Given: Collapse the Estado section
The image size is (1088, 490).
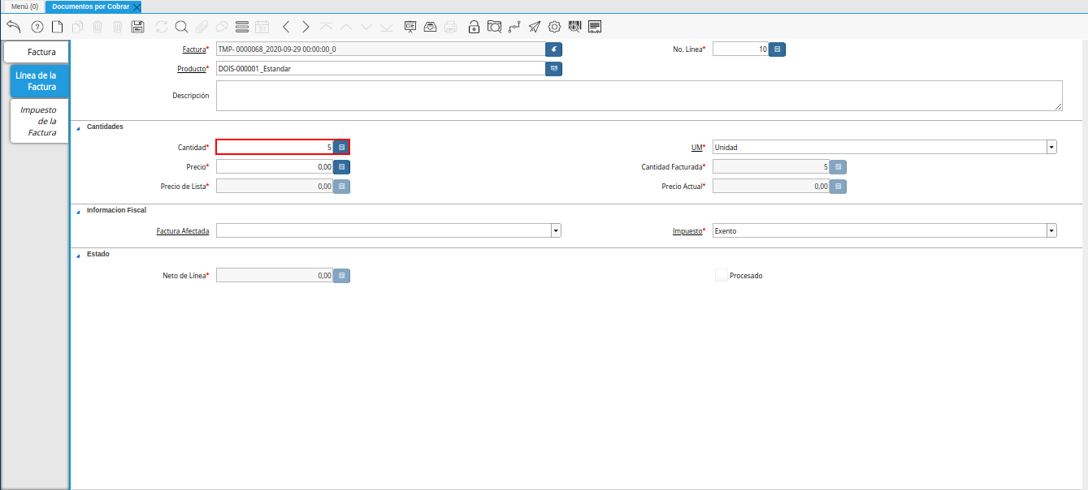Looking at the screenshot, I should (79, 255).
